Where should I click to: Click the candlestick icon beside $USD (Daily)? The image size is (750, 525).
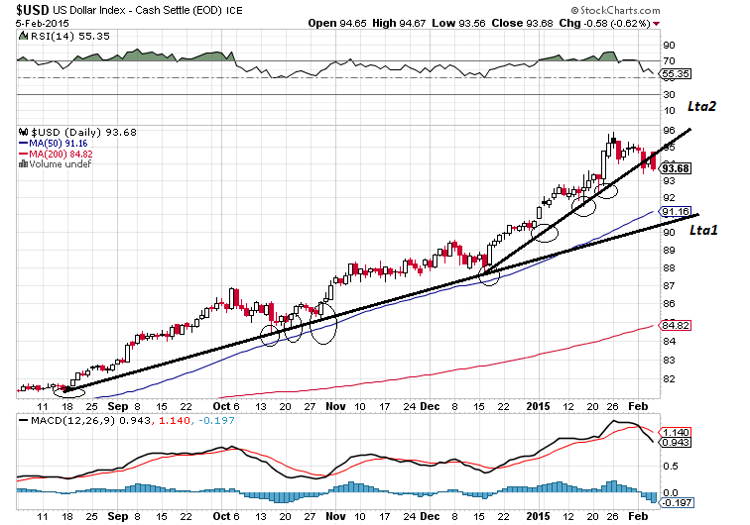(x=23, y=132)
